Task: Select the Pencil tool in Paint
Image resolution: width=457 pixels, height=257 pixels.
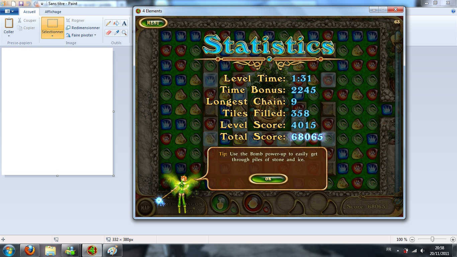Action: [x=108, y=23]
